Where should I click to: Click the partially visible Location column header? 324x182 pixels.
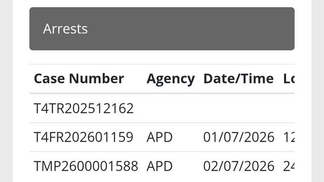(288, 79)
